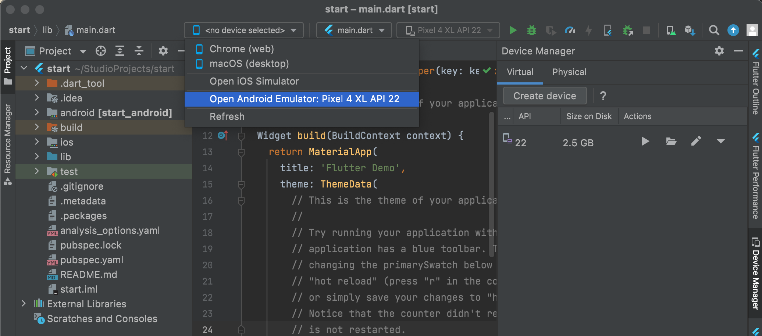This screenshot has width=762, height=336.
Task: Collapse the start project root node
Action: click(x=24, y=68)
